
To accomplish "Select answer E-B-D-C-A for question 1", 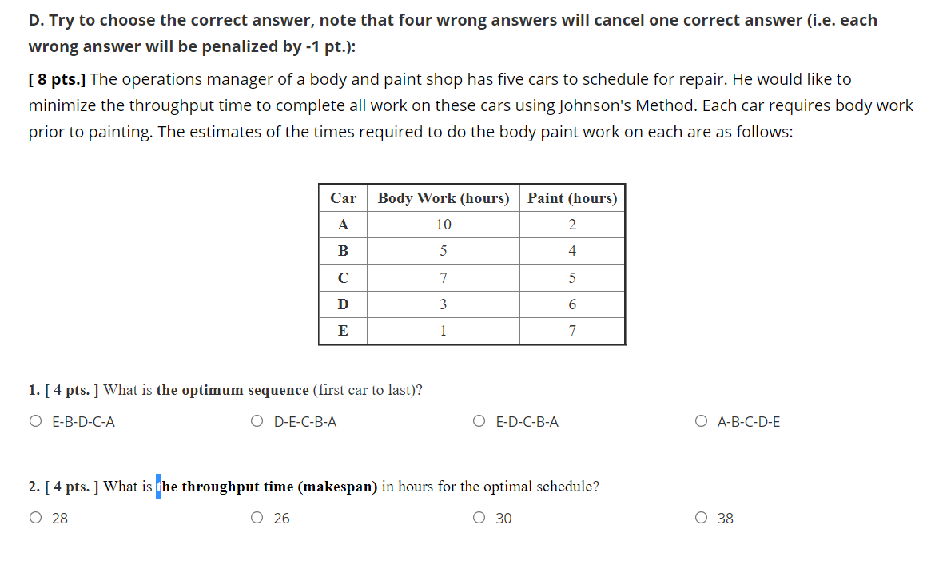I will pos(35,421).
